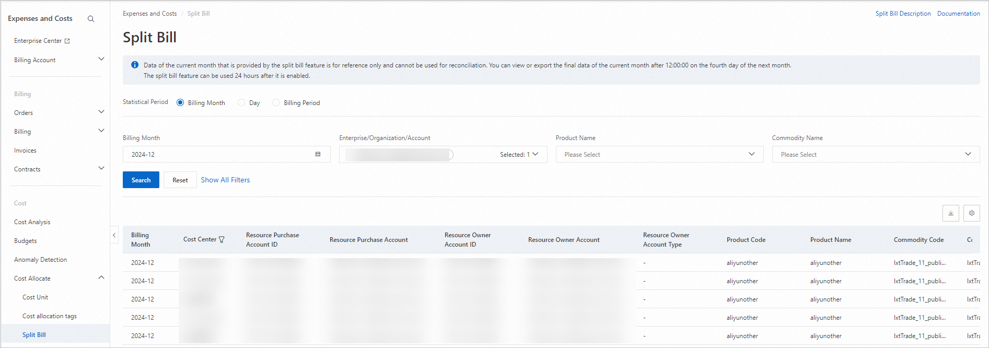
Task: Open the Enterprise/Organization/Account dropdown
Action: pyautogui.click(x=443, y=154)
